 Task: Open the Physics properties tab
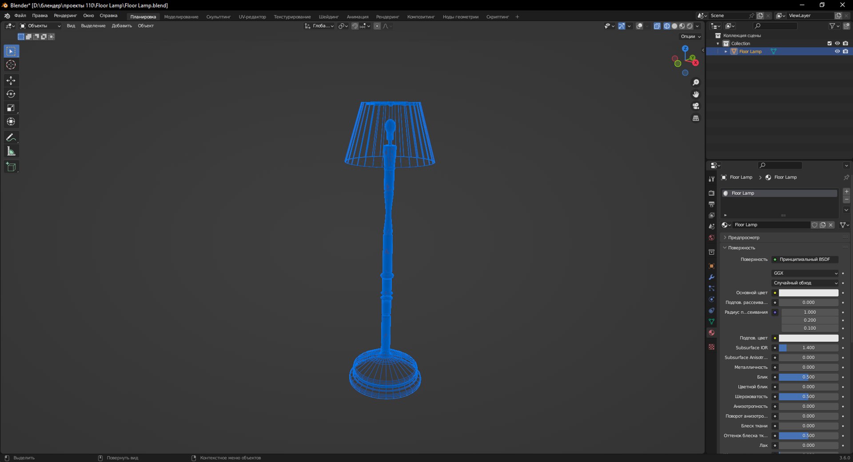(711, 299)
